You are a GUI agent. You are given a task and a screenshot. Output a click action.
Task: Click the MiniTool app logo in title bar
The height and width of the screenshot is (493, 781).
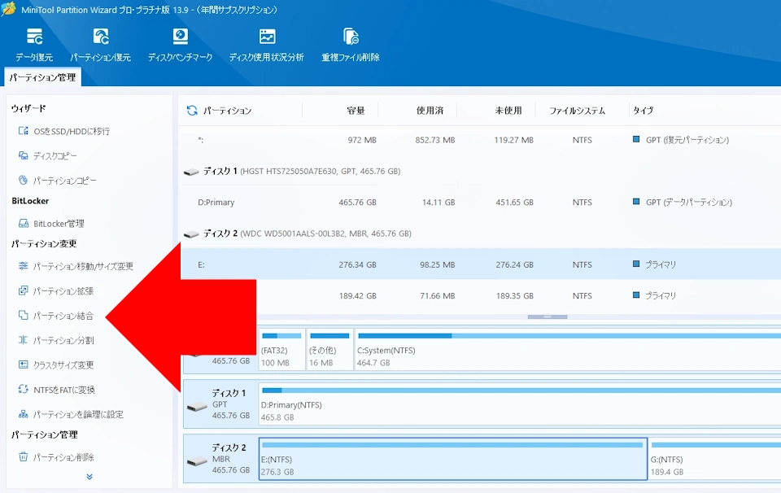point(8,9)
